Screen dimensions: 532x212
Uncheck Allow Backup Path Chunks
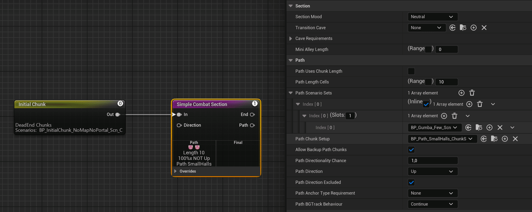(x=411, y=150)
